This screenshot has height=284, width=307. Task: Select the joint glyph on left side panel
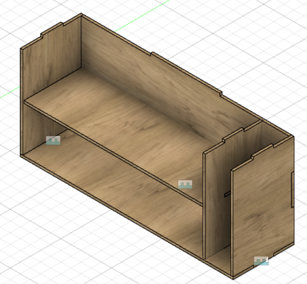point(53,140)
